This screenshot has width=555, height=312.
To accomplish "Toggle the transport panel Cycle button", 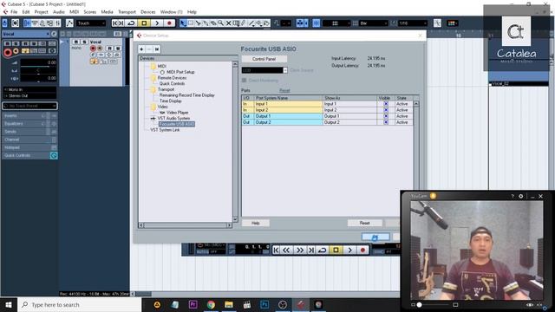I will click(322, 250).
